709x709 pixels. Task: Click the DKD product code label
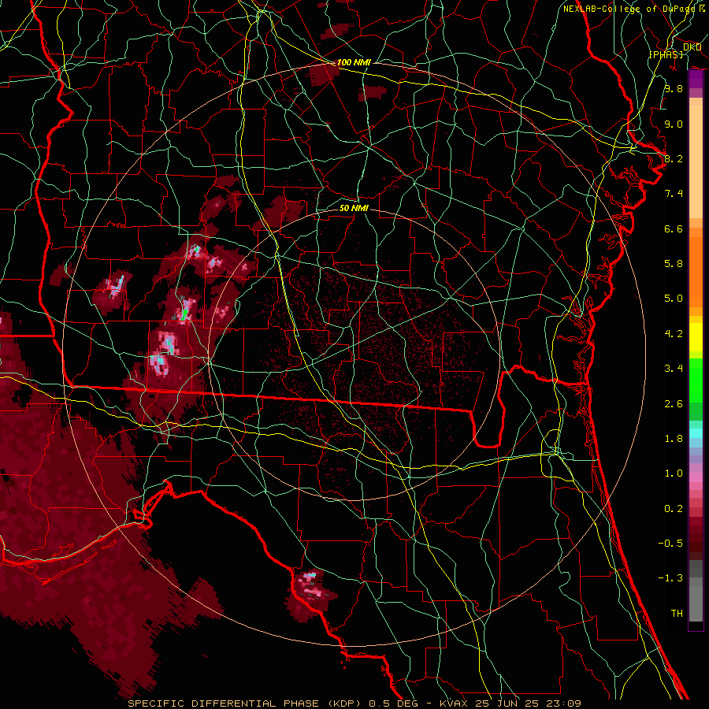click(x=692, y=47)
